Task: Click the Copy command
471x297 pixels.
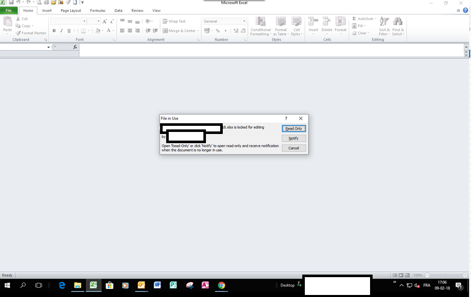Action: (x=24, y=26)
